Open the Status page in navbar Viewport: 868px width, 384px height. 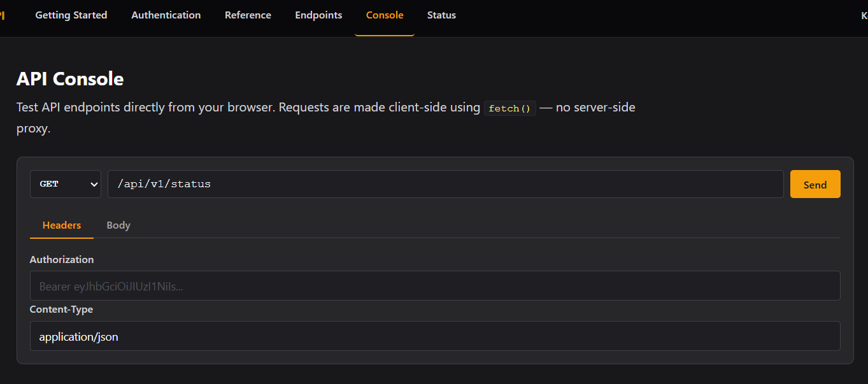[441, 15]
